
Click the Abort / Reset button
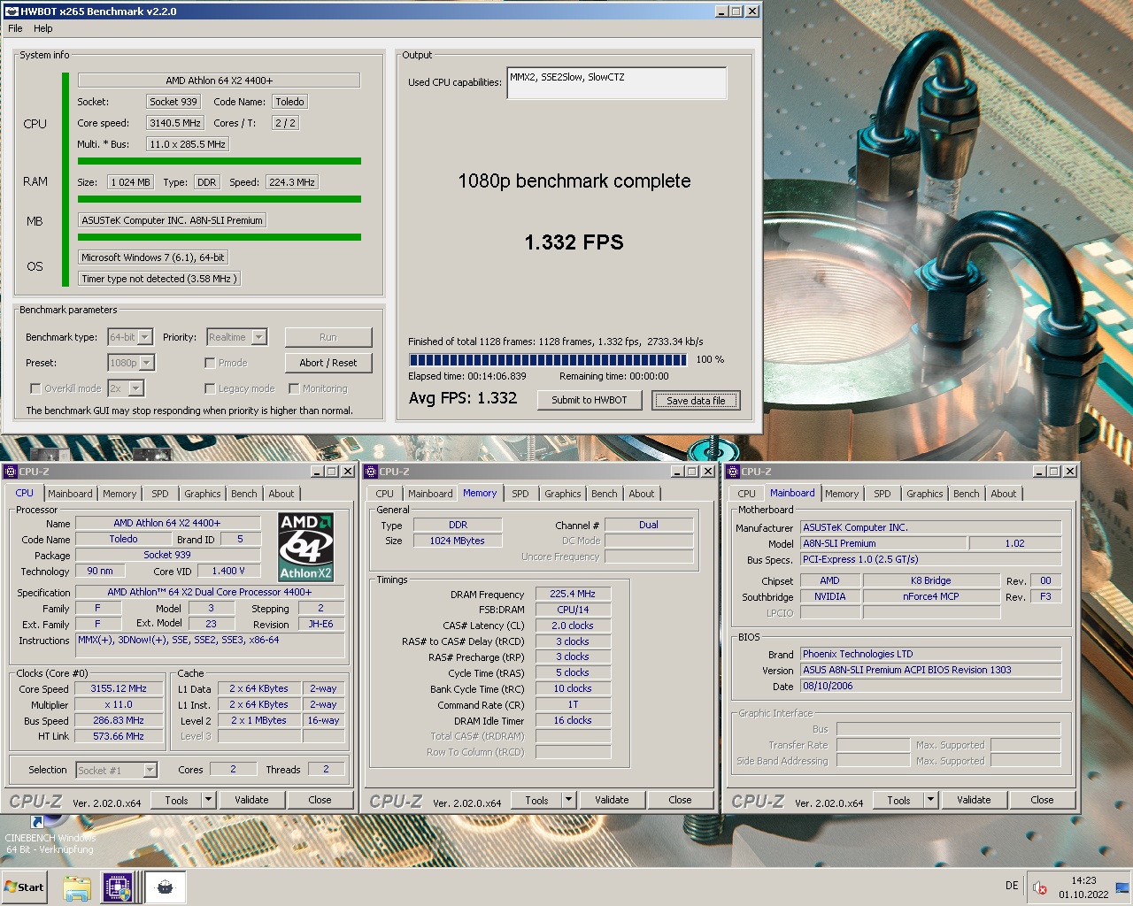coord(328,363)
